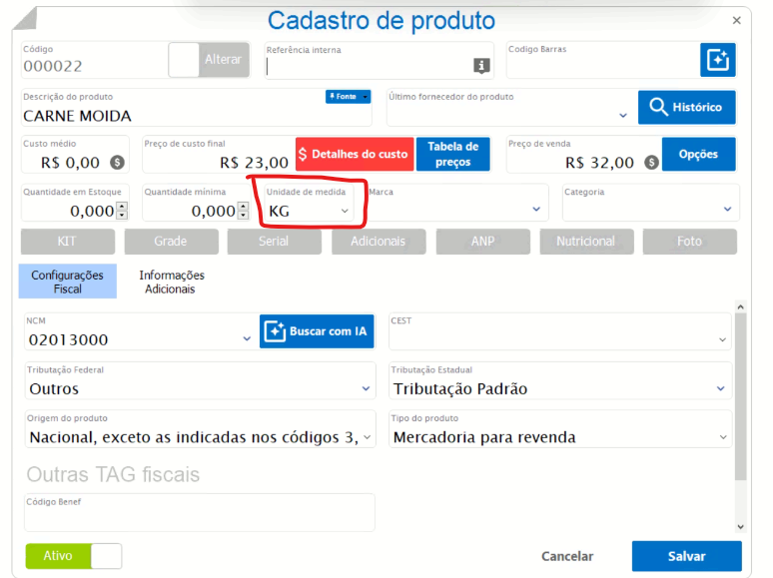Click the barcode generator icon button
This screenshot has height=578, width=773.
click(717, 60)
